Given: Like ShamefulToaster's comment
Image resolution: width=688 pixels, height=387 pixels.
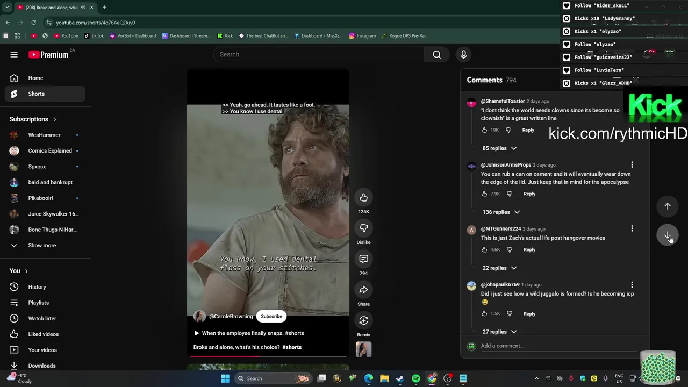Looking at the screenshot, I should pos(484,130).
